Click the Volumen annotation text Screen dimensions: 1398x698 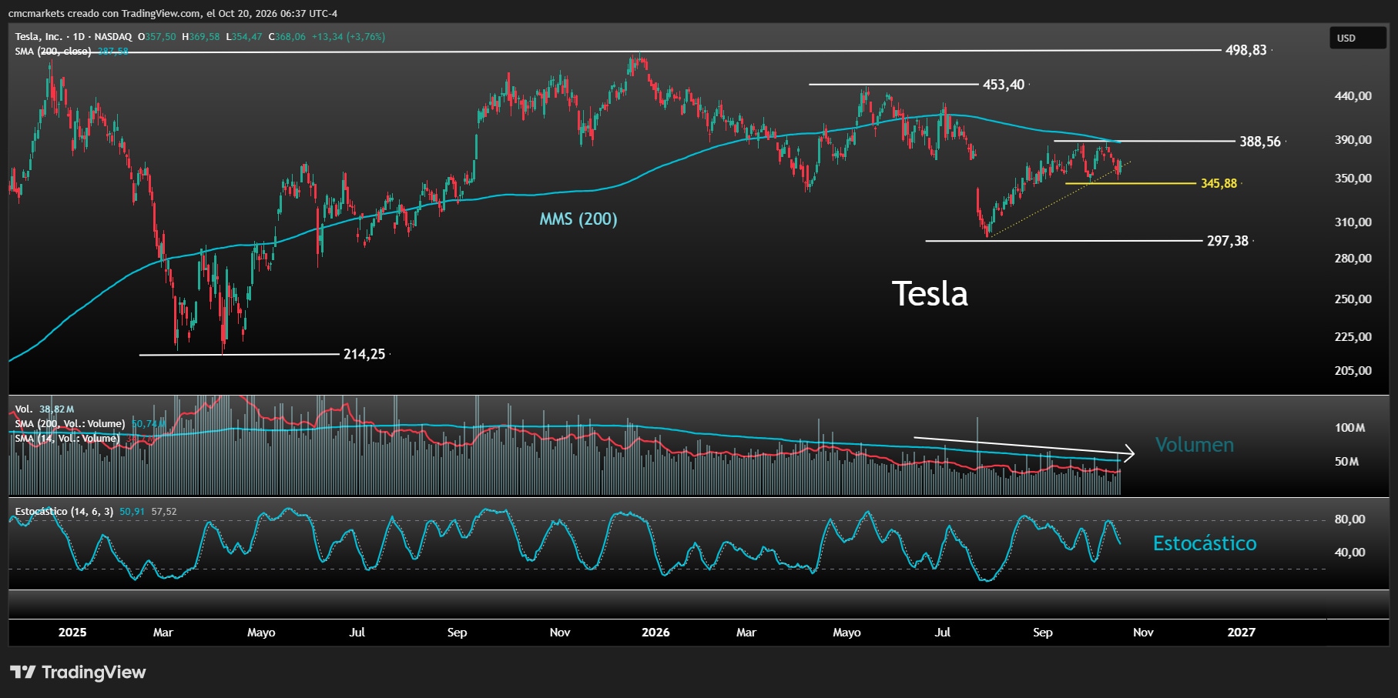pos(1195,445)
